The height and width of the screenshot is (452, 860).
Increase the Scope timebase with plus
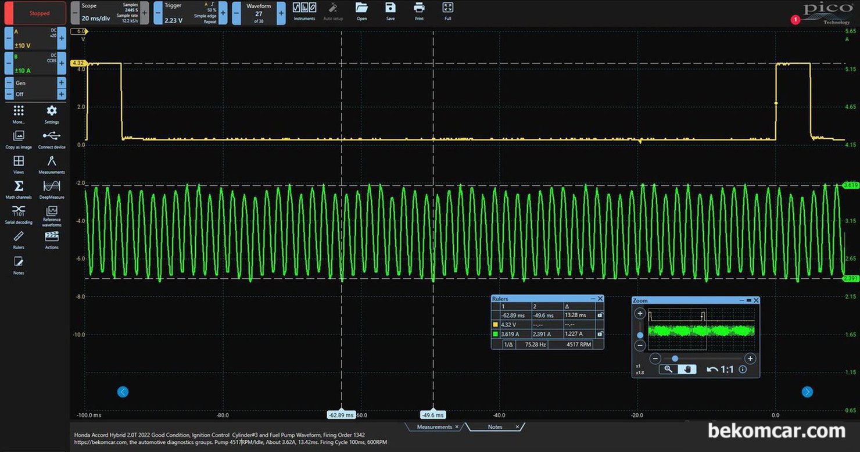(144, 13)
